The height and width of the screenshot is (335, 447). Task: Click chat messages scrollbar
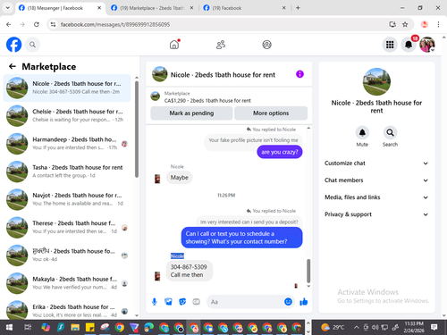(308, 271)
